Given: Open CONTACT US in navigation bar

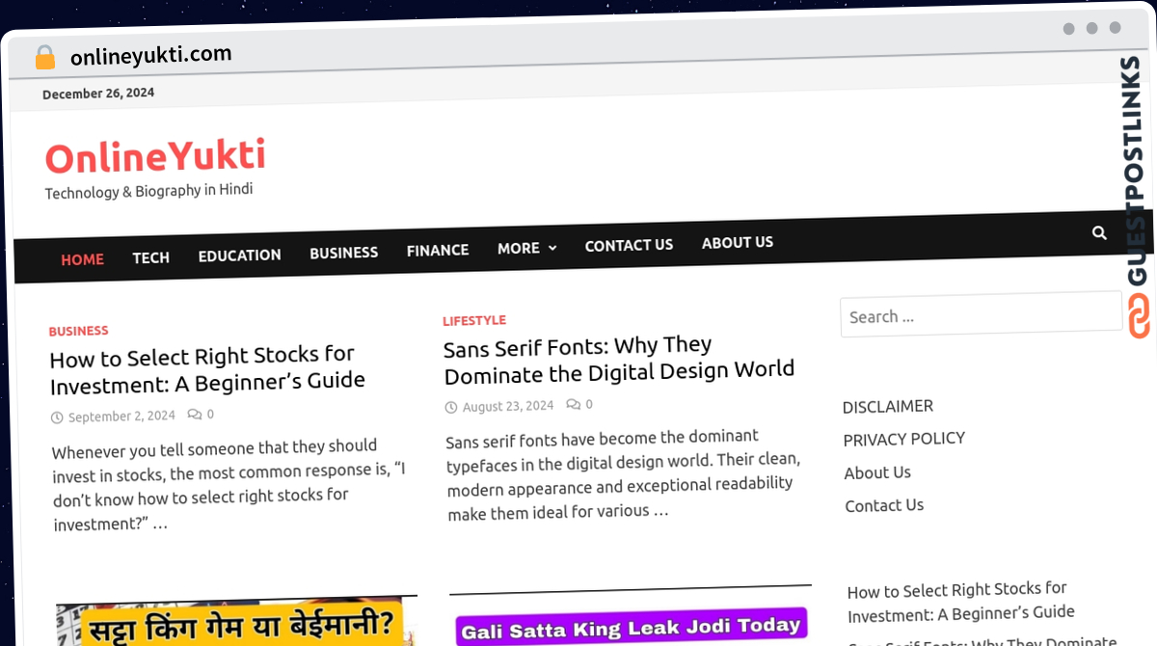Looking at the screenshot, I should pyautogui.click(x=629, y=245).
